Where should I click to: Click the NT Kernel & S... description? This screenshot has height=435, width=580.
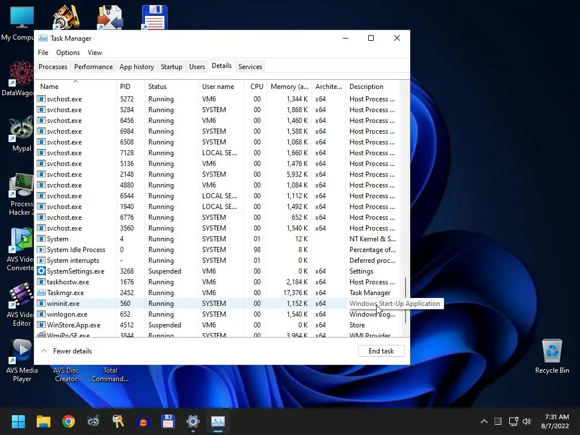click(x=373, y=239)
